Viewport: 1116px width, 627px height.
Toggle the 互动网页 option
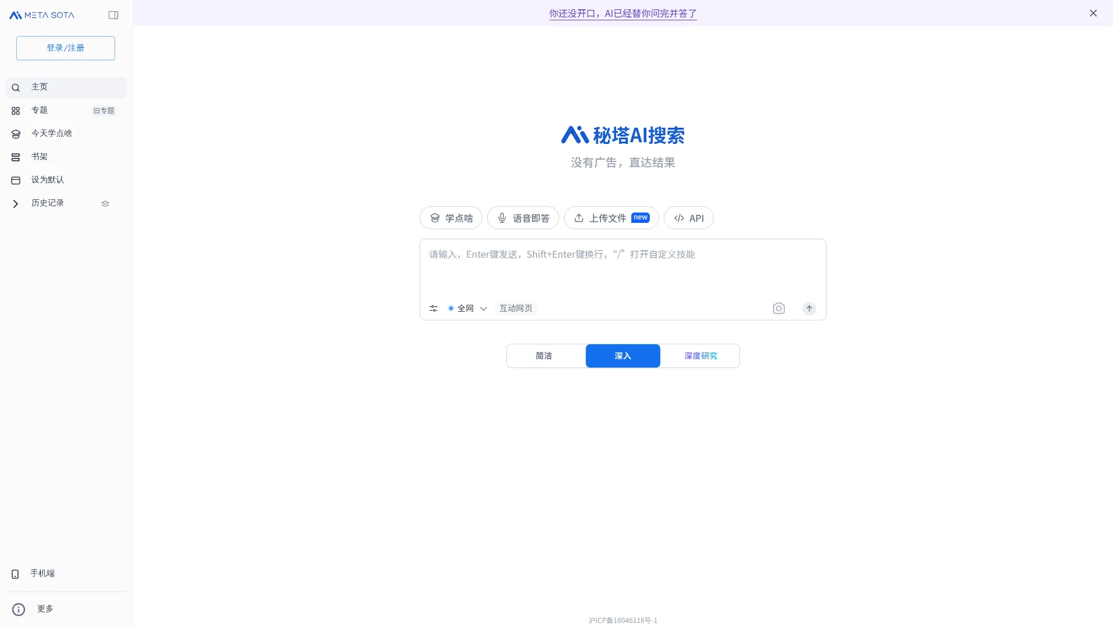click(x=516, y=308)
